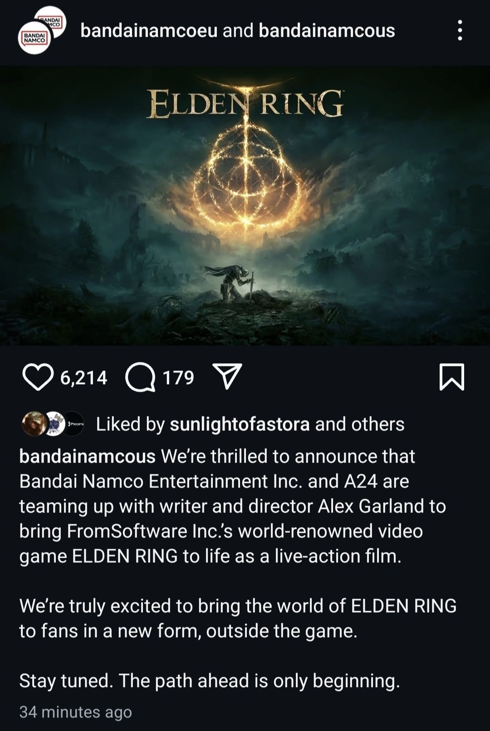Share post using paper plane icon
This screenshot has height=731, width=490.
click(x=227, y=376)
